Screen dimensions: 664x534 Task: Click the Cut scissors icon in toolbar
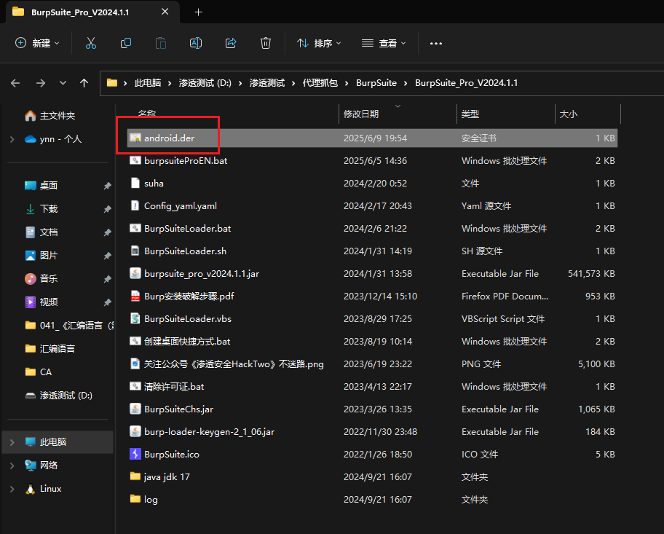point(91,43)
